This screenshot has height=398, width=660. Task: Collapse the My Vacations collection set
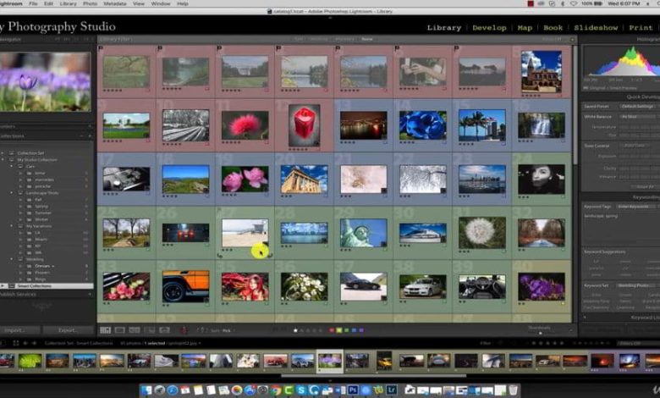coord(12,226)
